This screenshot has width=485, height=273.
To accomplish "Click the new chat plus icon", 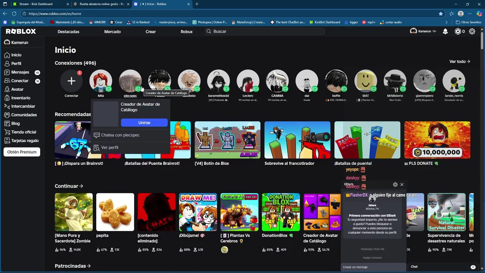I will click(473, 267).
